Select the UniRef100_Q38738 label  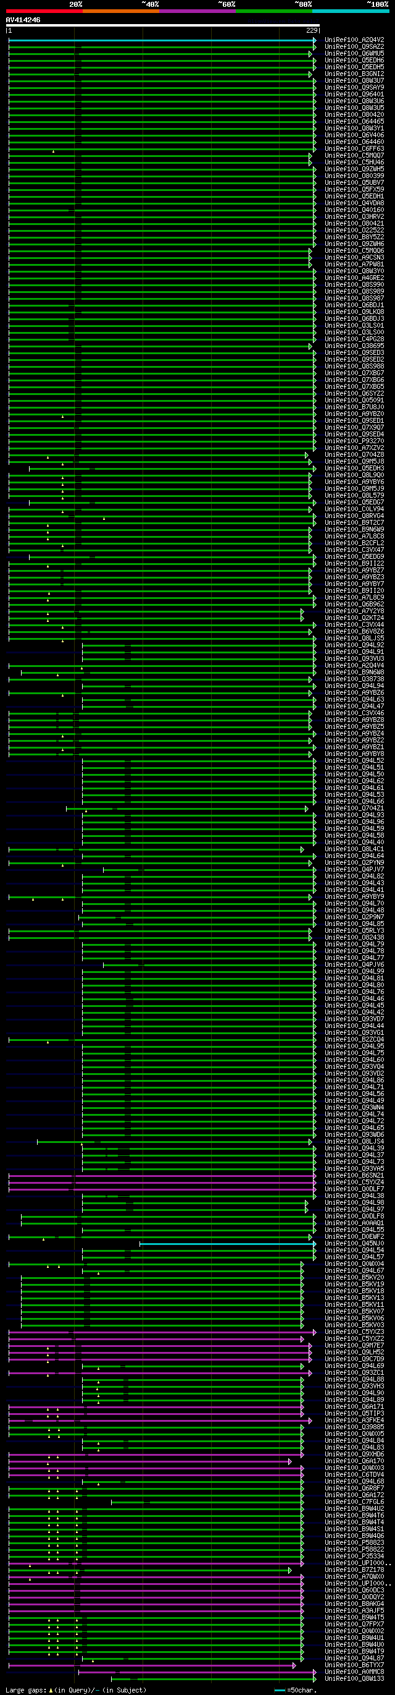354,679
